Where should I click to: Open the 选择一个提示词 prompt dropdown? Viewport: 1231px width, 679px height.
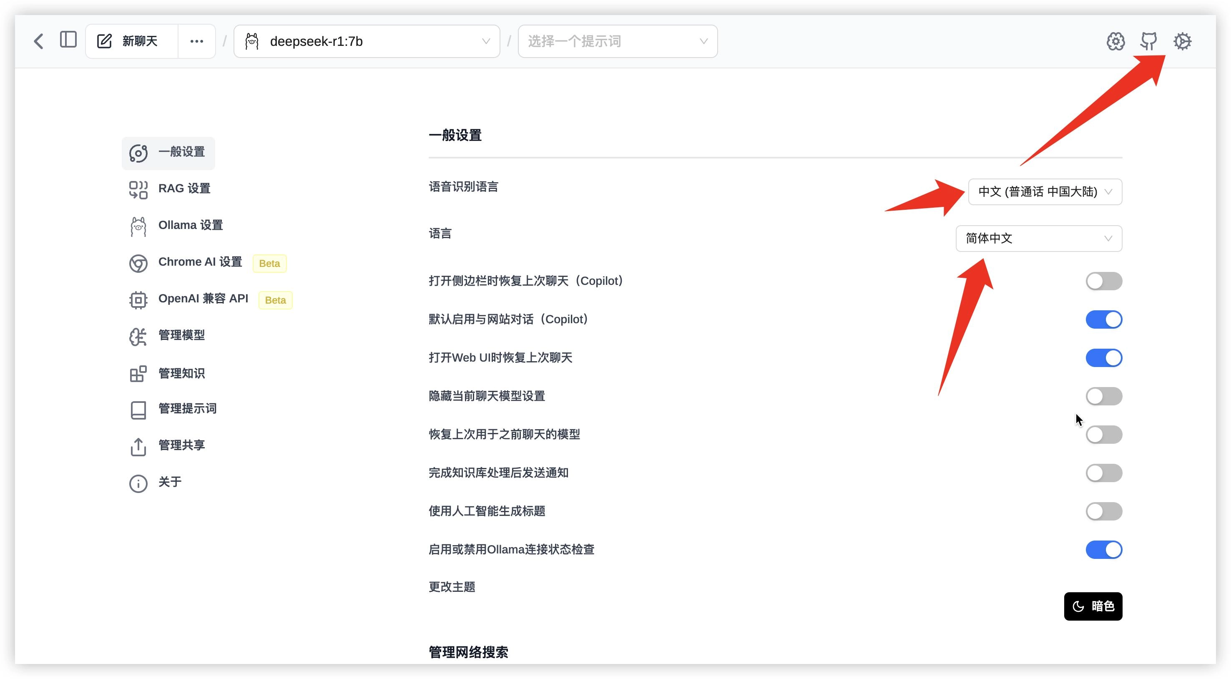[x=618, y=41]
